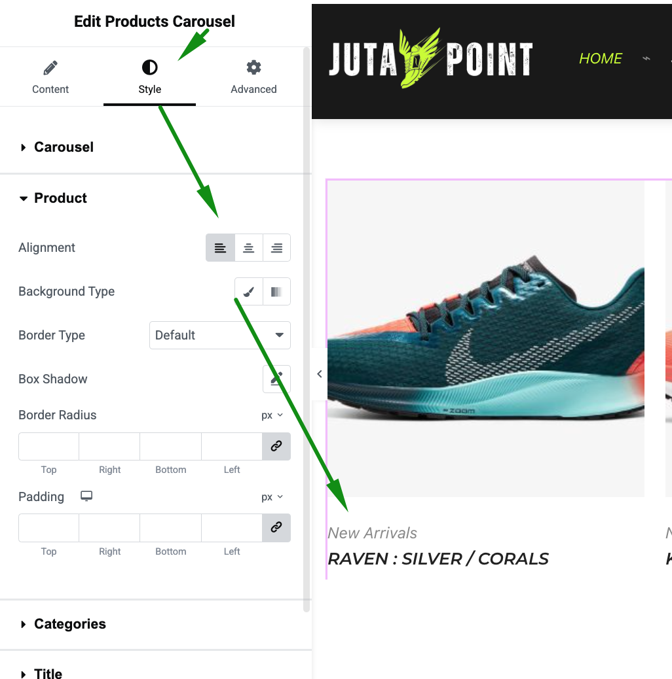Select left alignment icon
The image size is (672, 679).
point(220,248)
